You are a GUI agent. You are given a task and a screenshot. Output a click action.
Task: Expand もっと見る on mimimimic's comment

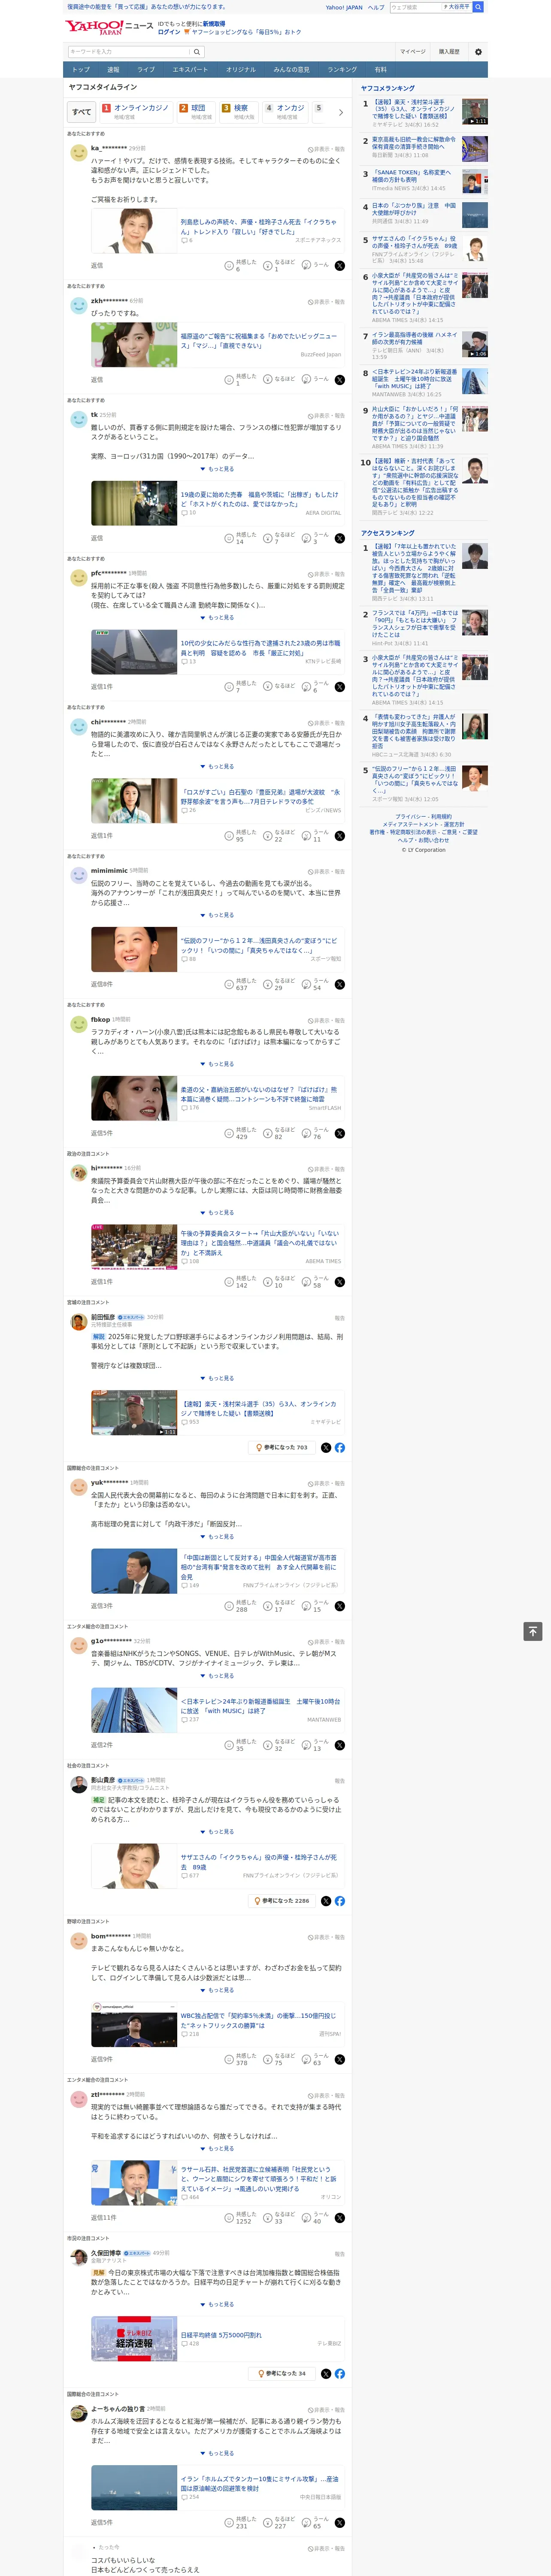click(x=217, y=915)
